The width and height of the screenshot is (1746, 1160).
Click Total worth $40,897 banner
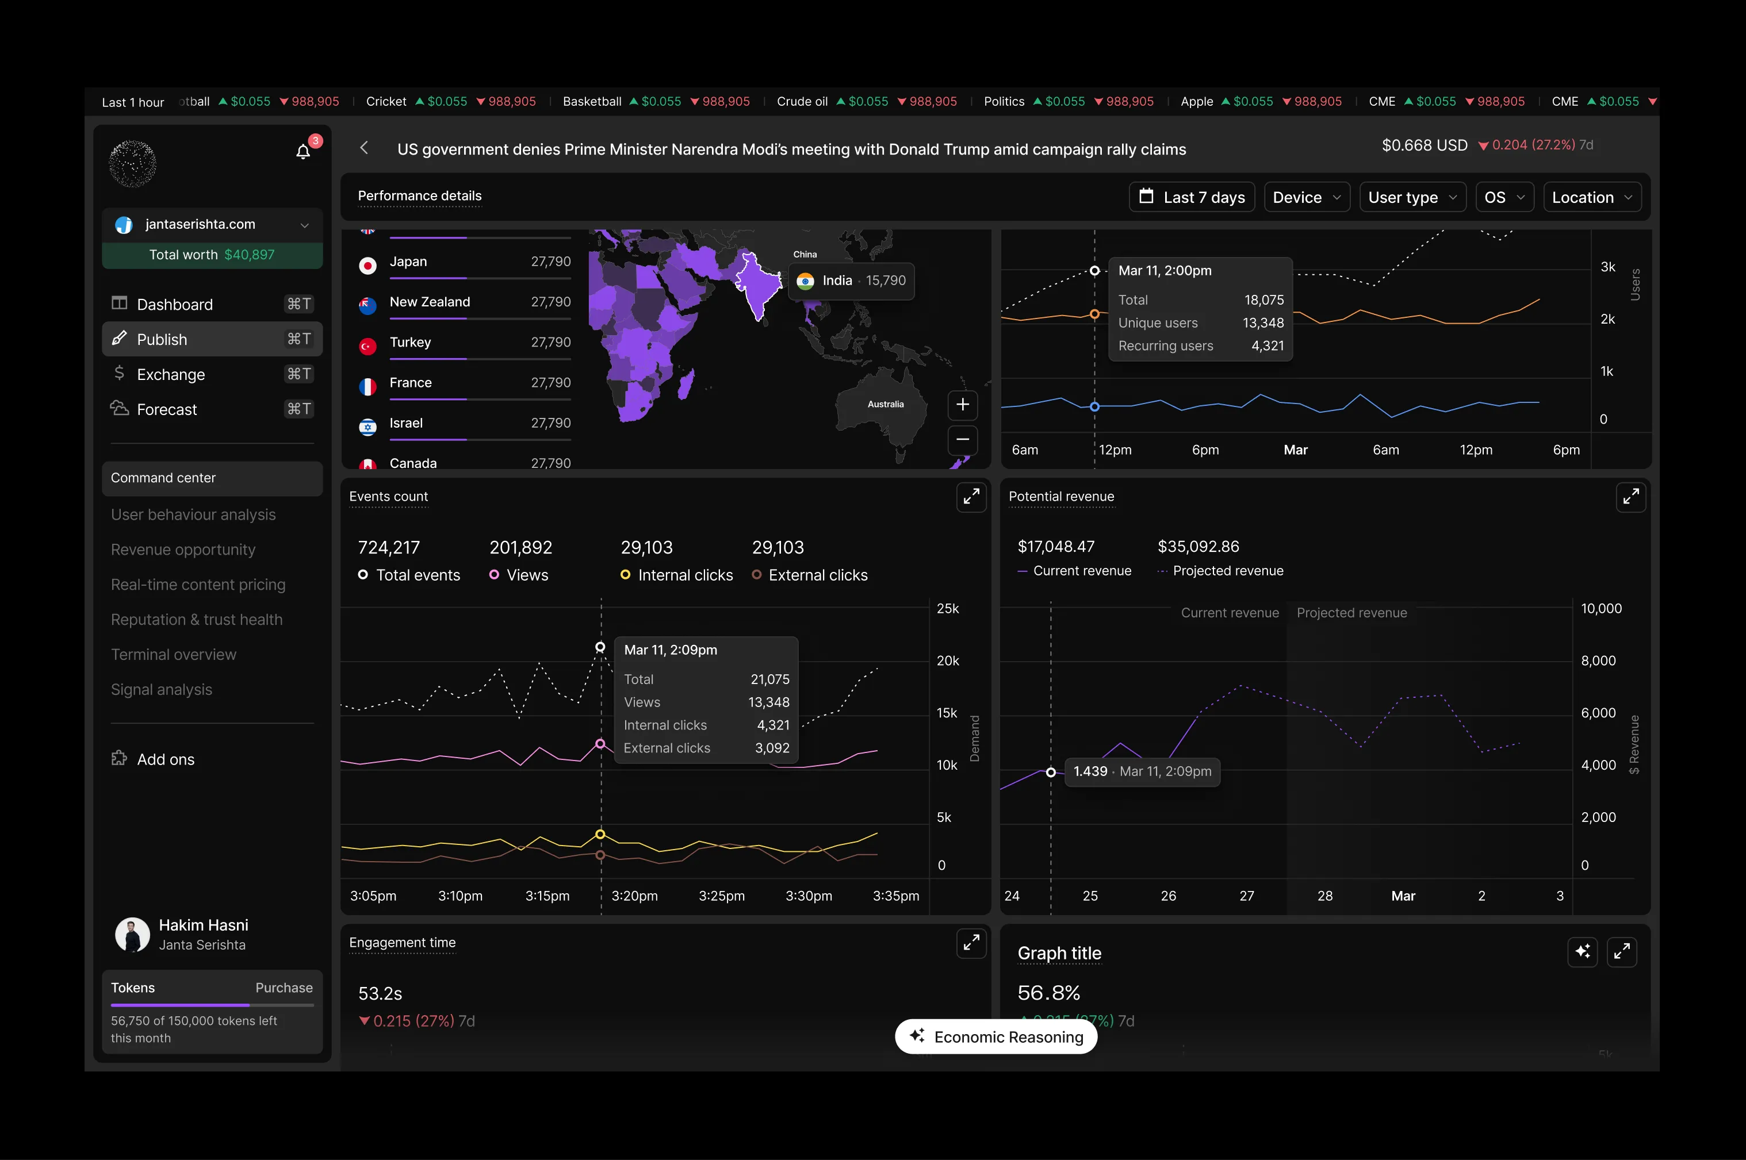tap(212, 255)
